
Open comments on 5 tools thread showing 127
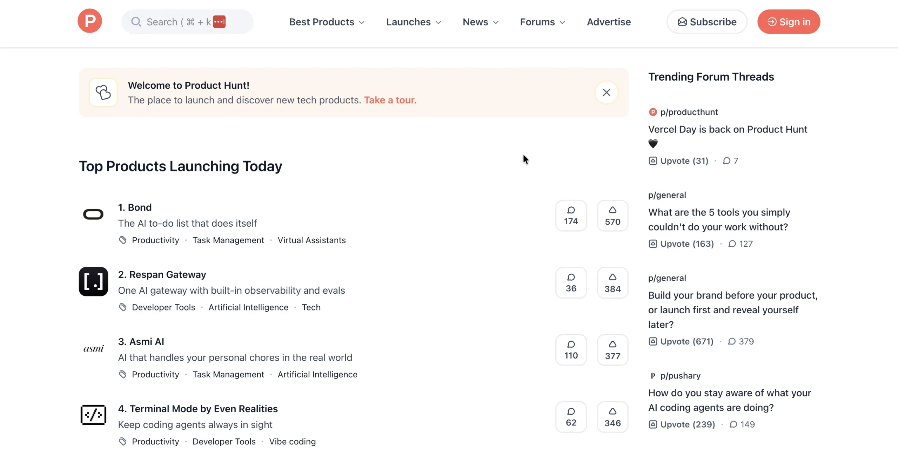(x=741, y=244)
